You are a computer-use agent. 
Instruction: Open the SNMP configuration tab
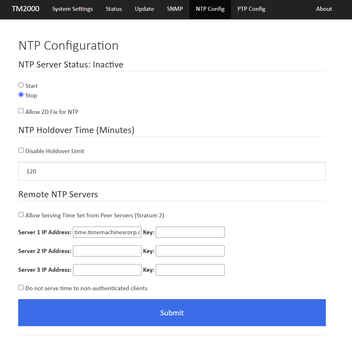[x=175, y=9]
